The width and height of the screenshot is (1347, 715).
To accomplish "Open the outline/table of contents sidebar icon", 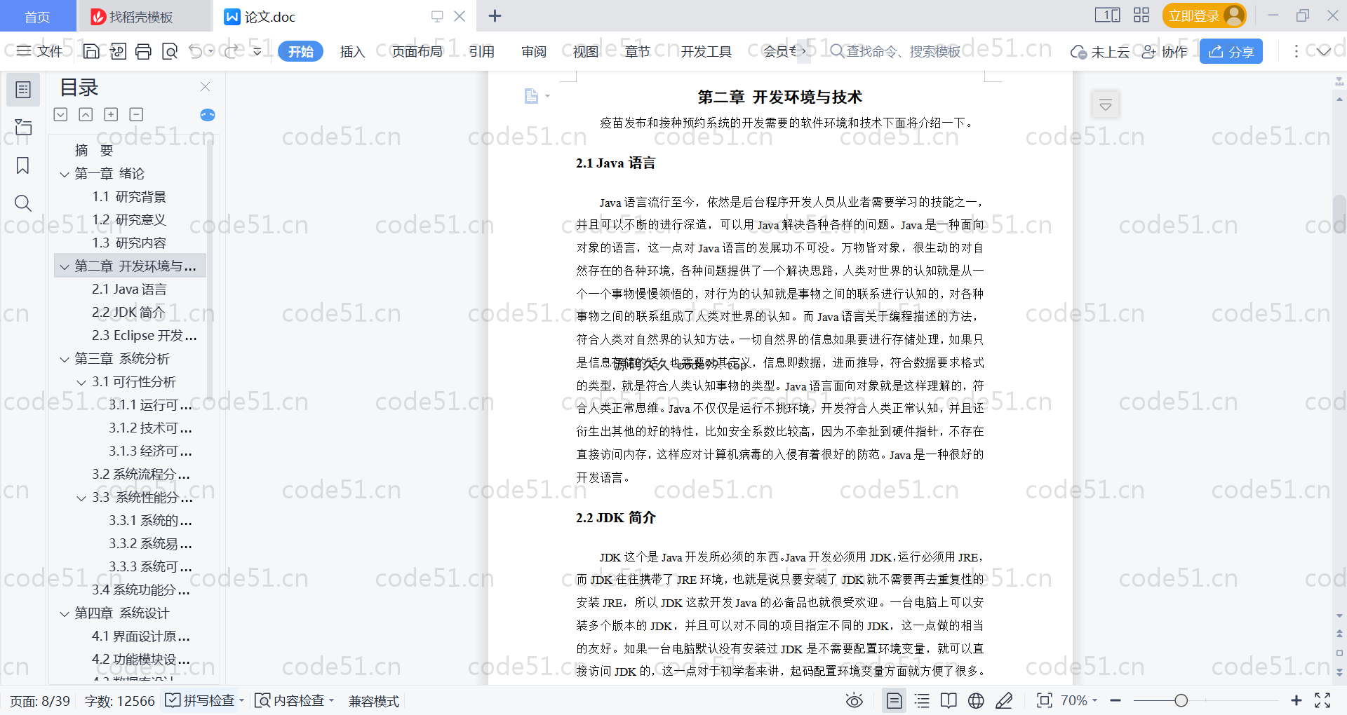I will (x=23, y=90).
